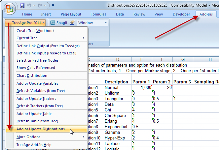Choose Refresh Variables (from Tree)
The height and width of the screenshot is (150, 219).
pyautogui.click(x=46, y=91)
